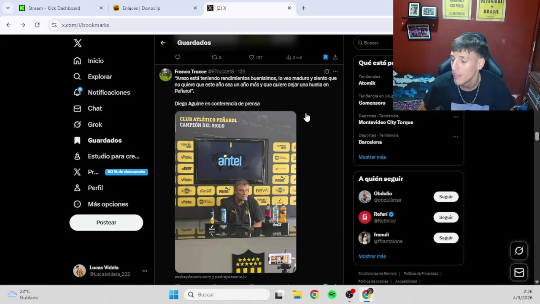Screen dimensions: 540x304
Task: Click the X logo in sidebar
Action: [x=78, y=43]
